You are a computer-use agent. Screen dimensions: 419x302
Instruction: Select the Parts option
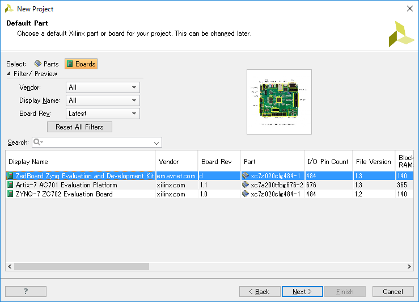pyautogui.click(x=46, y=64)
